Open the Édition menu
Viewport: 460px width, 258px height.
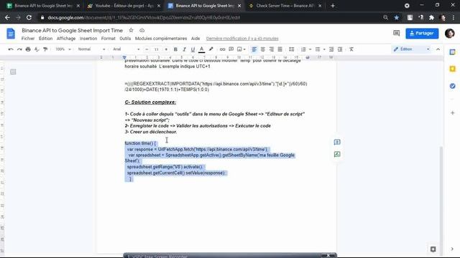click(46, 38)
